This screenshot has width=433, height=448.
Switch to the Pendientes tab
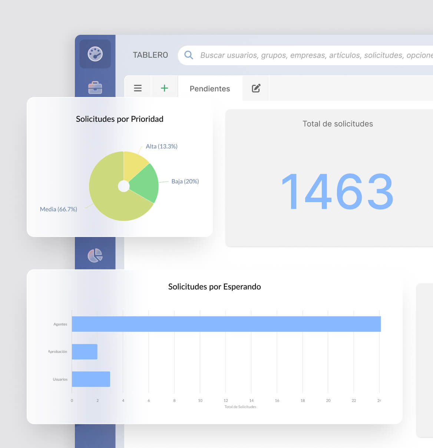click(209, 88)
